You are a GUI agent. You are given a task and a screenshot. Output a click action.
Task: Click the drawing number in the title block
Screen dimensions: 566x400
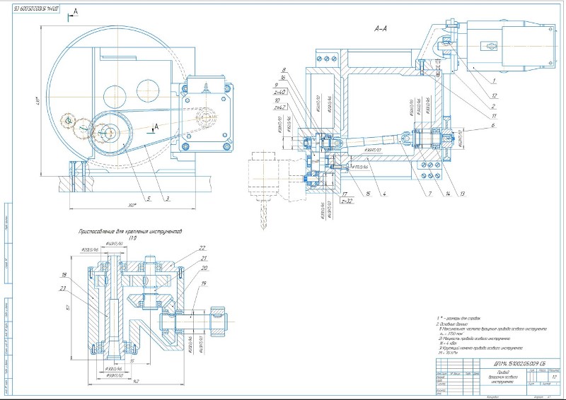519,363
